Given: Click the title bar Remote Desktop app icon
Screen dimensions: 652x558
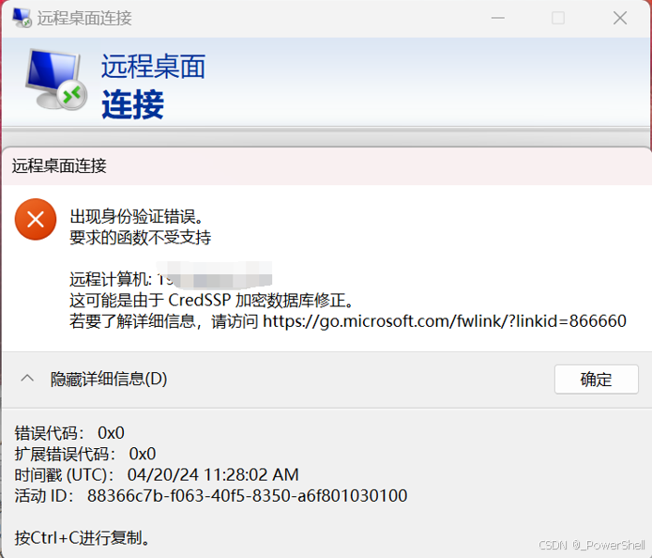Looking at the screenshot, I should (x=22, y=18).
